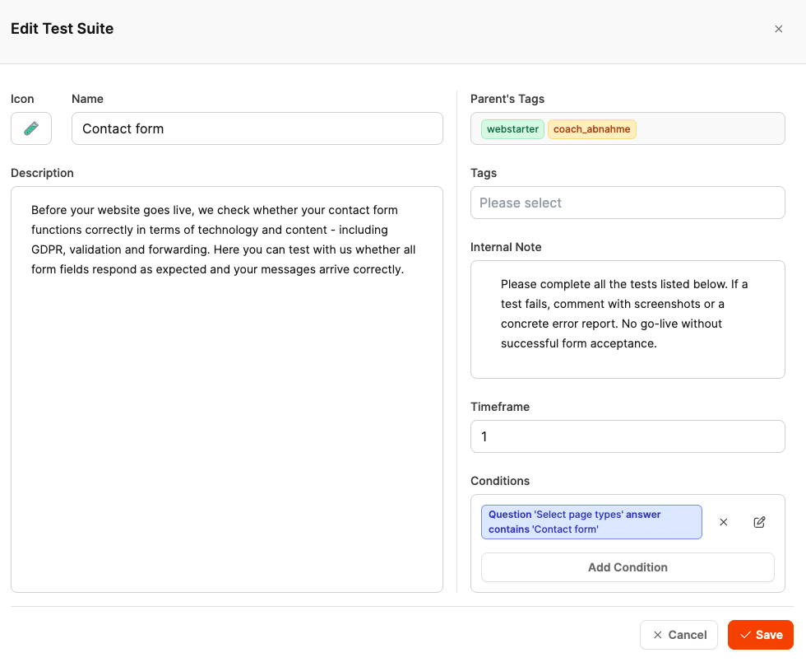Click the Name field containing 'Contact form'
This screenshot has height=662, width=806.
(257, 128)
